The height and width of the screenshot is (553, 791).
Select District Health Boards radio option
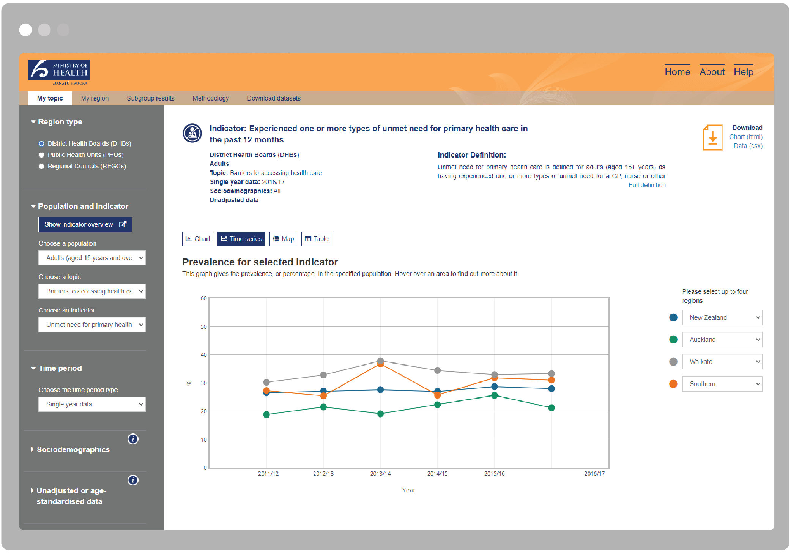tap(42, 143)
